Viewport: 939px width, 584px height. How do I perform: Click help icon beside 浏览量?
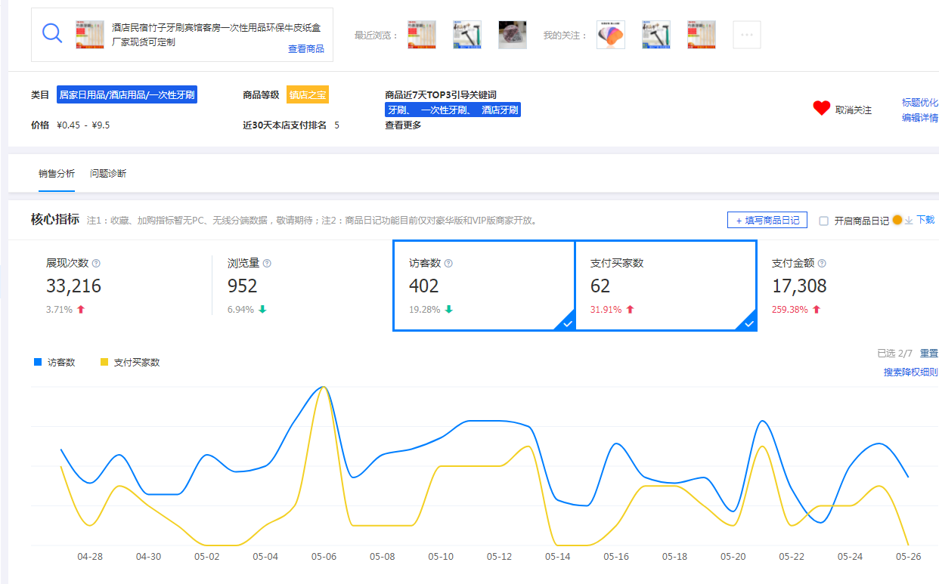point(267,264)
